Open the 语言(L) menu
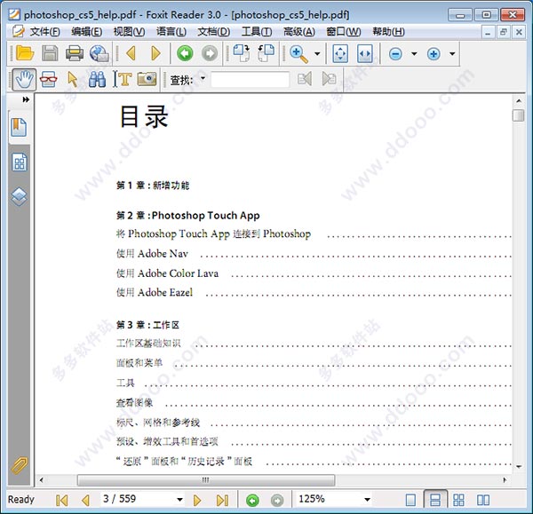Image resolution: width=533 pixels, height=514 pixels. point(171,32)
